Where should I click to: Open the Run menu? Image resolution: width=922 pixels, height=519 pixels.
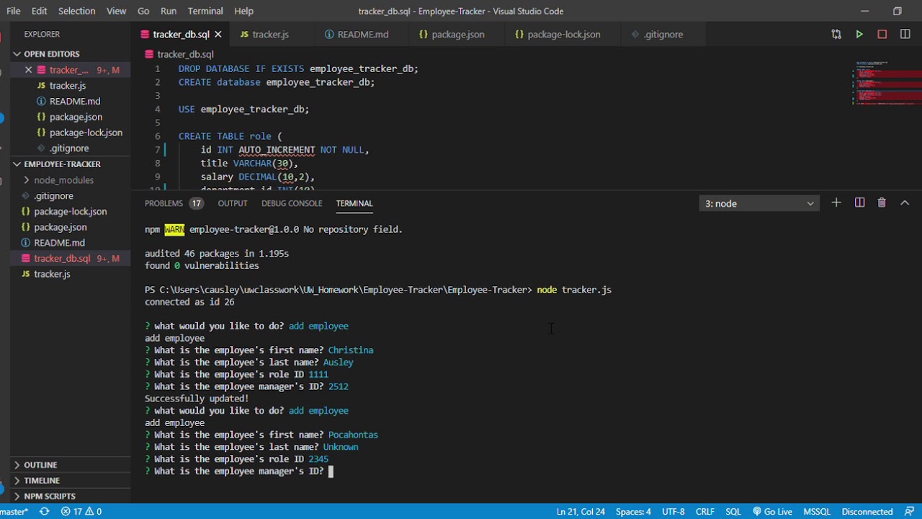pos(169,11)
